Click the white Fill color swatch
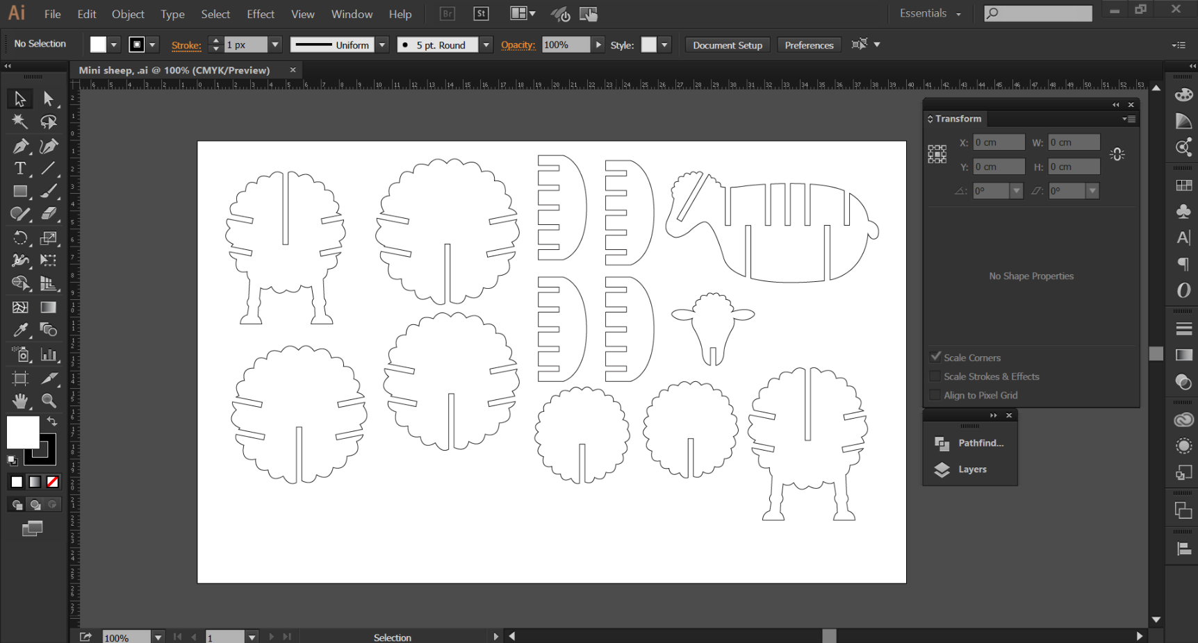 [x=22, y=433]
